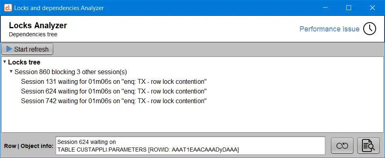Collapse the Session 860 blocking node

[x=11, y=72]
